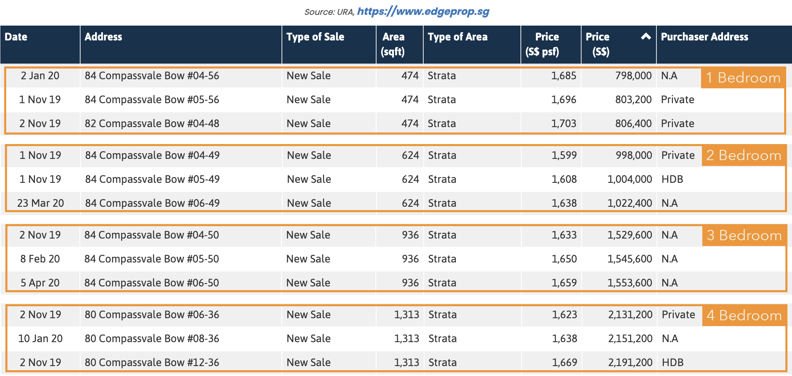Click the psf value 1,659

tap(564, 283)
